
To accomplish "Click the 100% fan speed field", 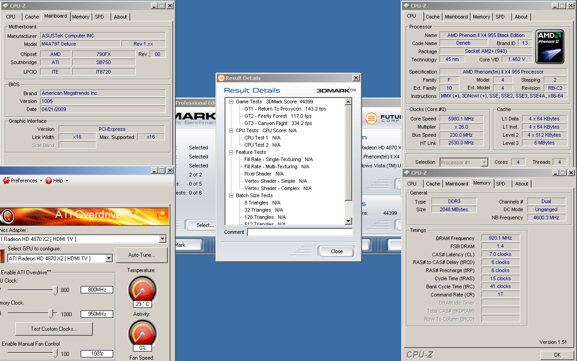I will coord(97,354).
